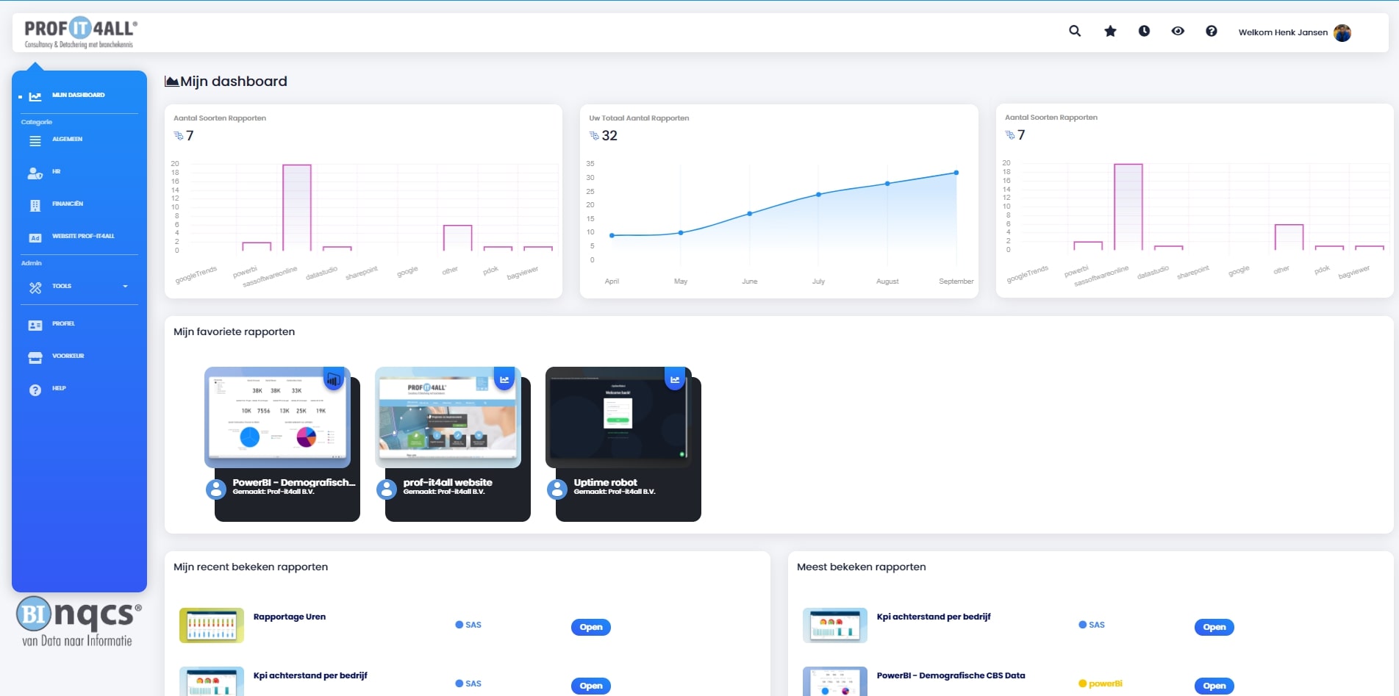
Task: Click the HR people icon in sidebar
Action: [x=35, y=173]
